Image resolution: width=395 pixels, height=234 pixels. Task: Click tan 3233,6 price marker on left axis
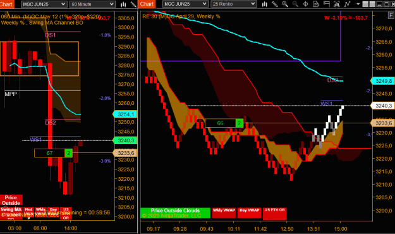(x=125, y=153)
